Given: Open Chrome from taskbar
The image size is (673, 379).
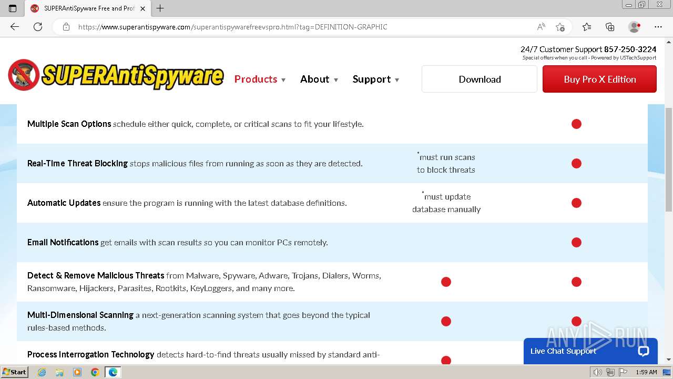Looking at the screenshot, I should (95, 372).
